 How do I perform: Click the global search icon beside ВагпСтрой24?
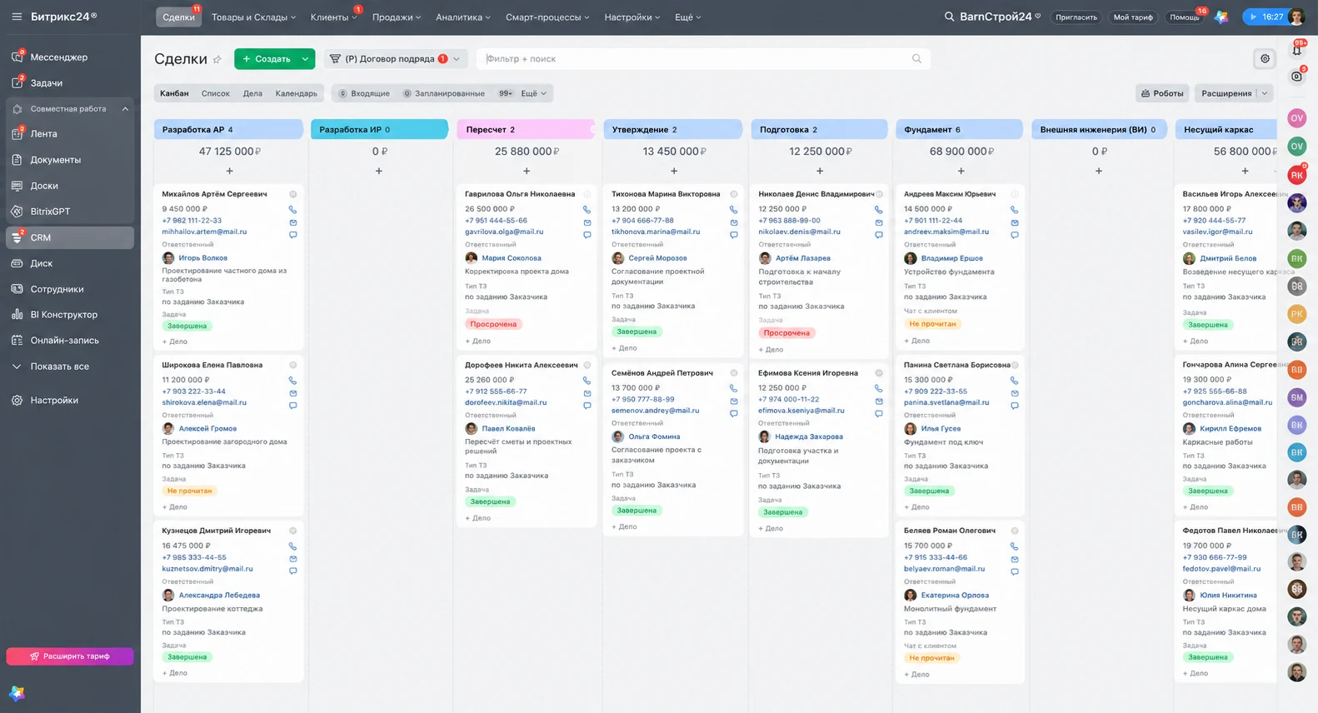pyautogui.click(x=949, y=17)
